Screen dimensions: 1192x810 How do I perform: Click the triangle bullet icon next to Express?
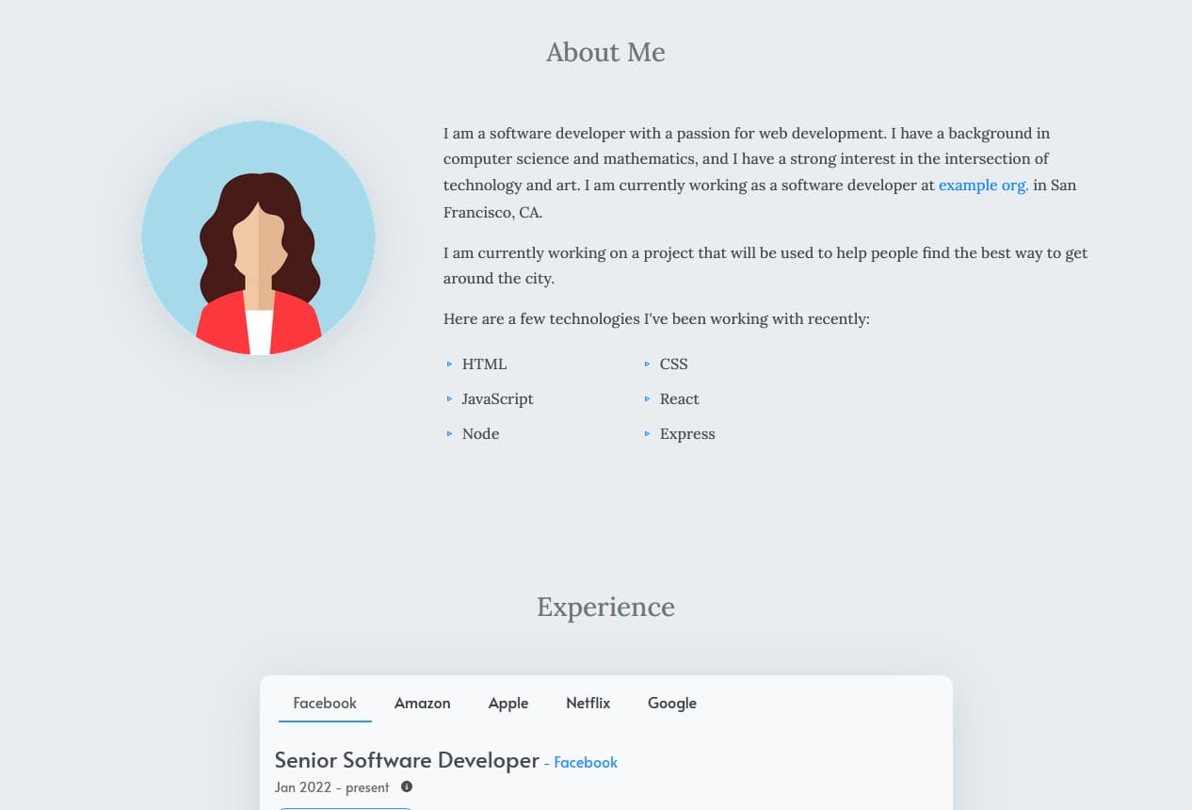click(647, 433)
